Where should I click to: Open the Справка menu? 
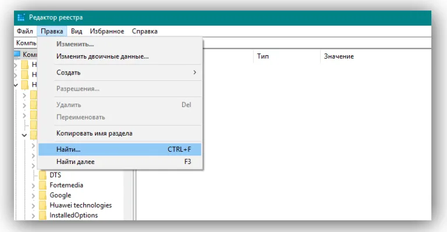pos(144,31)
